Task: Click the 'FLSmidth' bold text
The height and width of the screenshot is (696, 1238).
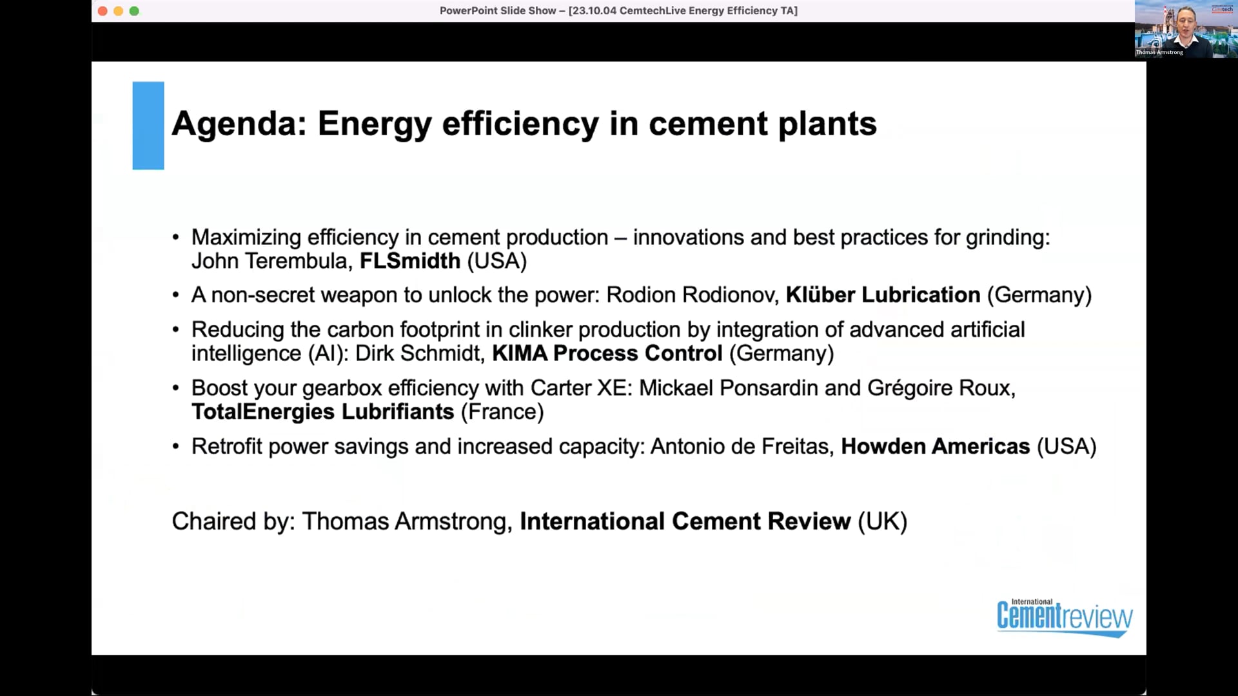Action: pyautogui.click(x=410, y=261)
